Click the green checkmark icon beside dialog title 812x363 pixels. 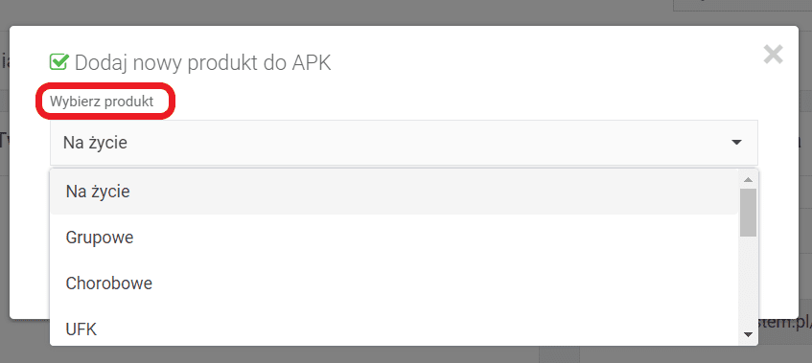[58, 62]
